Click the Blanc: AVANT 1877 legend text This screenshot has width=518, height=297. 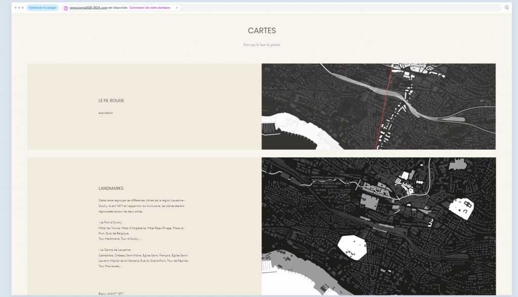(x=111, y=293)
